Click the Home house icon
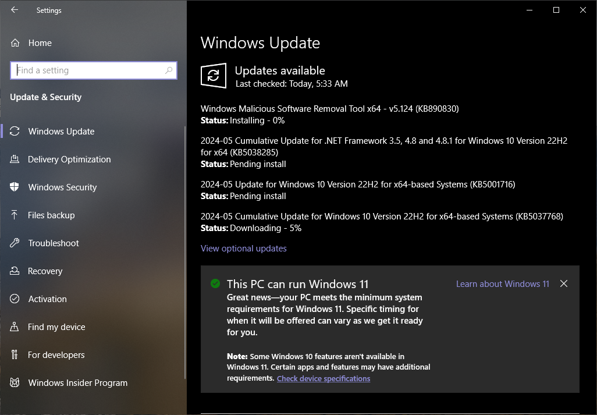 coord(15,42)
